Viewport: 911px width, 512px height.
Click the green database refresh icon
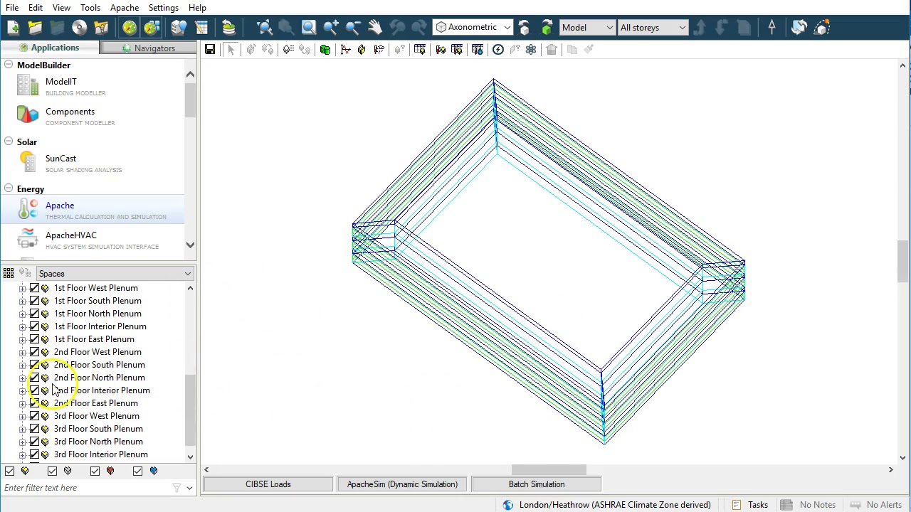pos(228,28)
